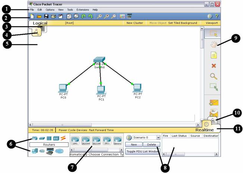Open help with the question mark icon
The width and height of the screenshot is (243, 174).
[217, 16]
